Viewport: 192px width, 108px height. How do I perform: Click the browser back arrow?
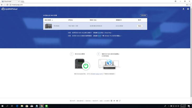2,5
